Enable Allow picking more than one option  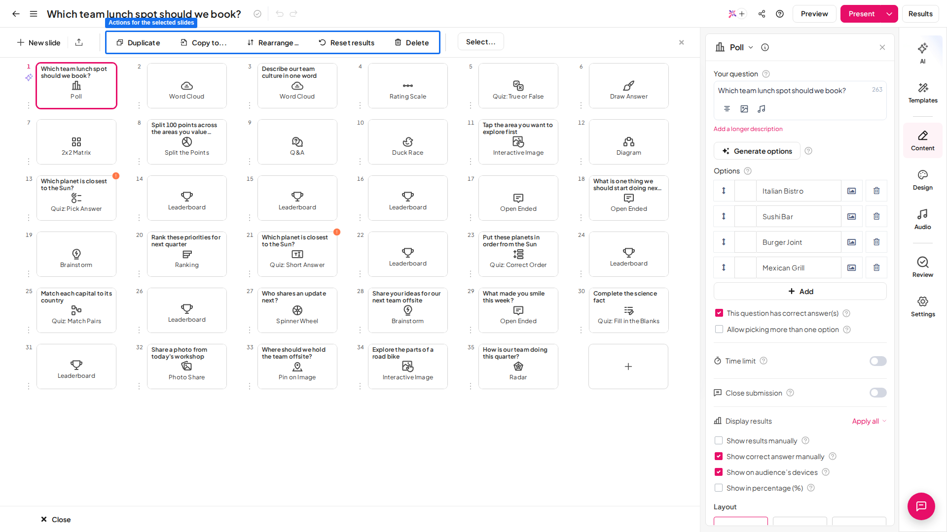pos(719,330)
